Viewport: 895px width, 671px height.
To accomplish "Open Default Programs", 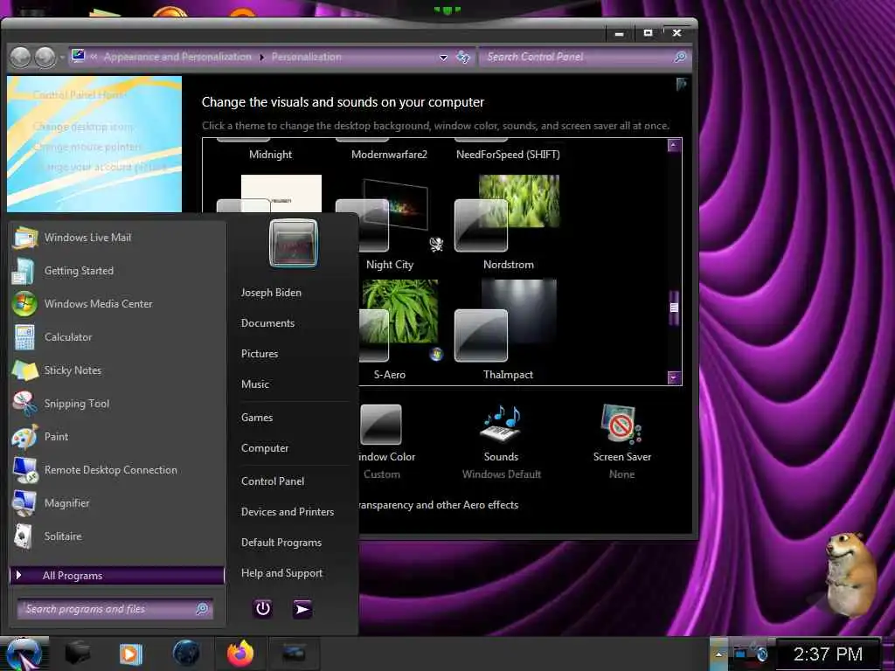I will [281, 543].
